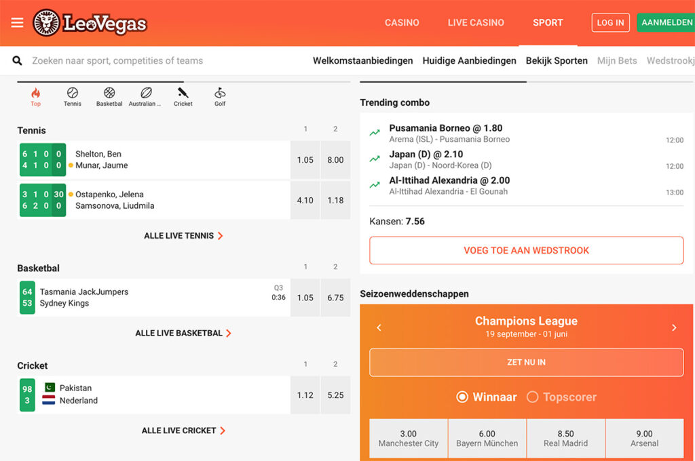This screenshot has width=695, height=461.
Task: Switch to Huidige Aanbiedingen tab
Action: pos(470,60)
